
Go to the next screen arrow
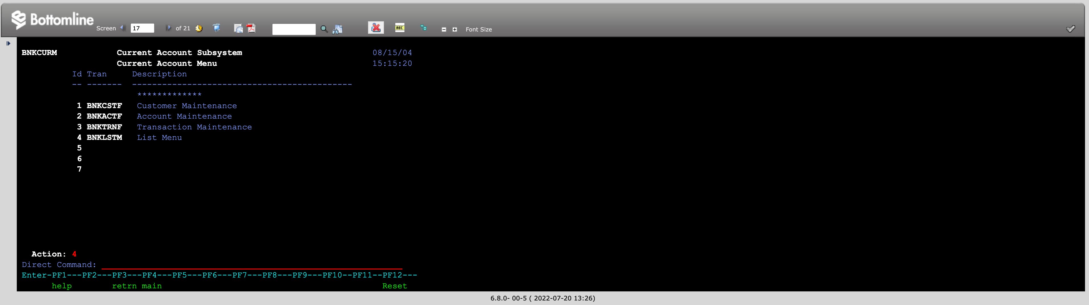(x=168, y=28)
